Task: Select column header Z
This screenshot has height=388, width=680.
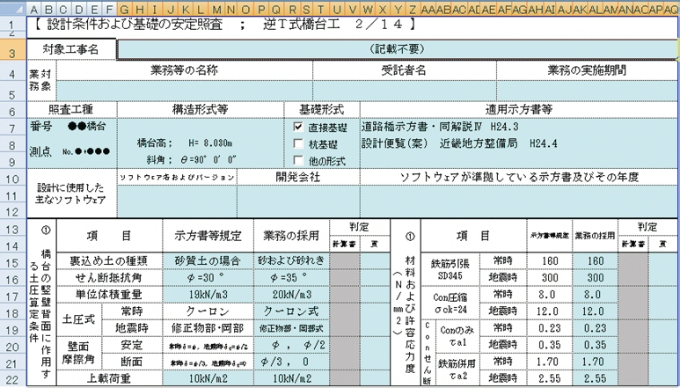Action: coord(413,10)
